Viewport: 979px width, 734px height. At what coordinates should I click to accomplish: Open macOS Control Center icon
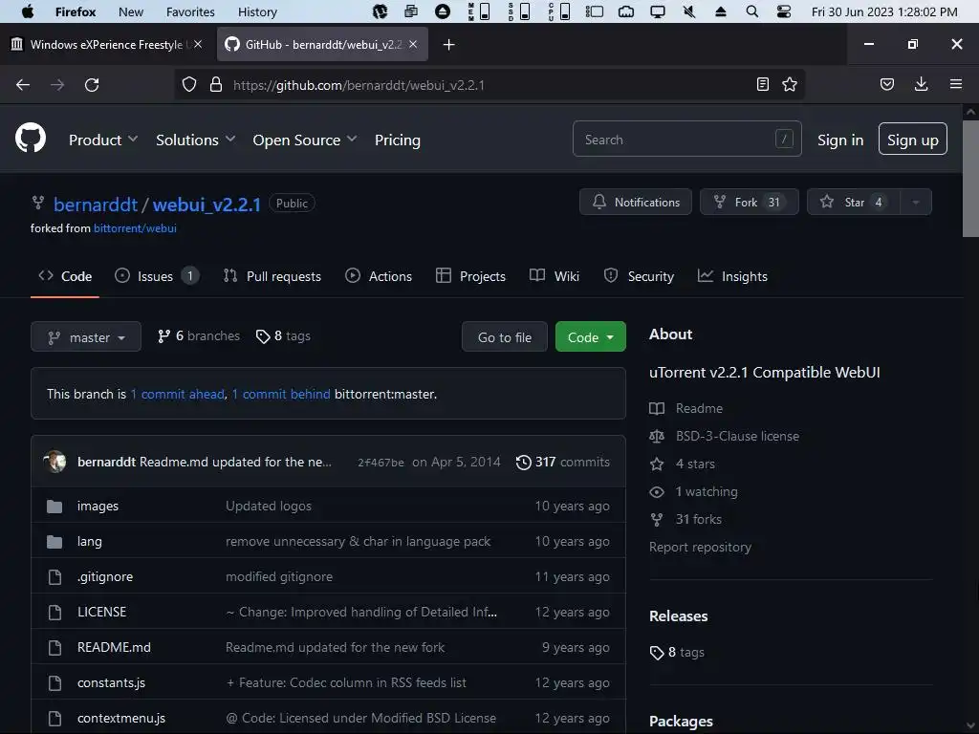coord(784,11)
